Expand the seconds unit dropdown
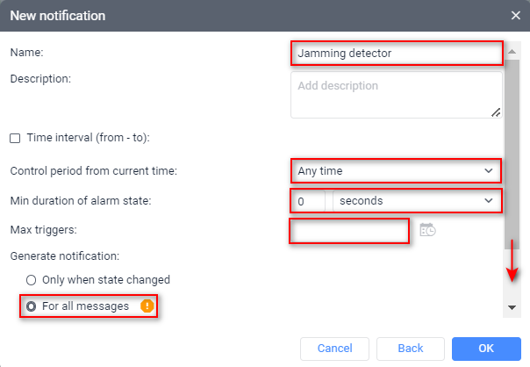 tap(416, 201)
